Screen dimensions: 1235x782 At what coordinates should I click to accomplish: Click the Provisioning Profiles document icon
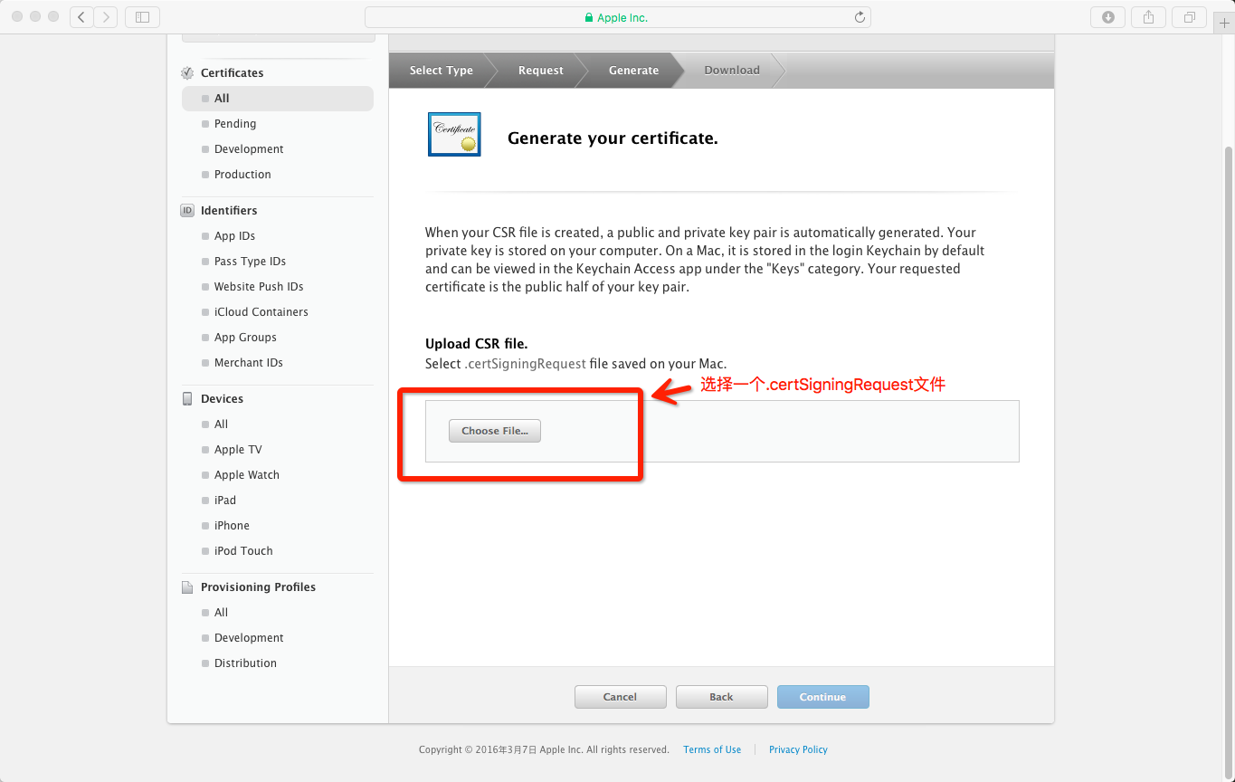tap(187, 587)
